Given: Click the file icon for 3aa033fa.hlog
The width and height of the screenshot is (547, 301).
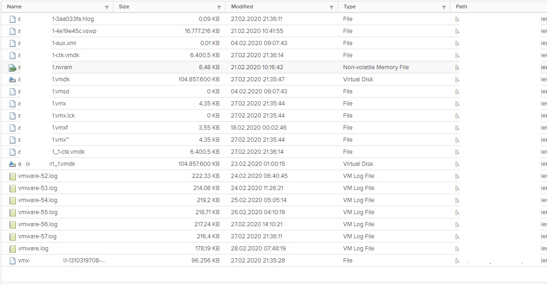Looking at the screenshot, I should point(13,19).
